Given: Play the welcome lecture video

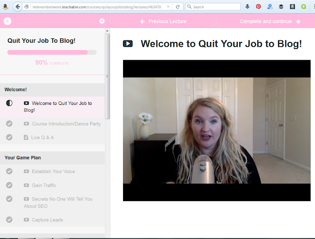Looking at the screenshot, I should tap(217, 131).
